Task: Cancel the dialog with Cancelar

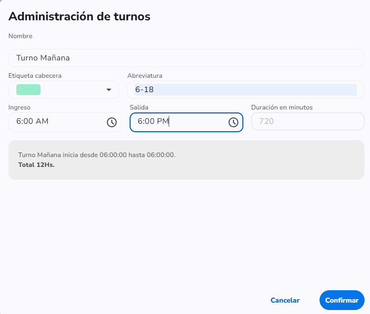Action: tap(285, 300)
